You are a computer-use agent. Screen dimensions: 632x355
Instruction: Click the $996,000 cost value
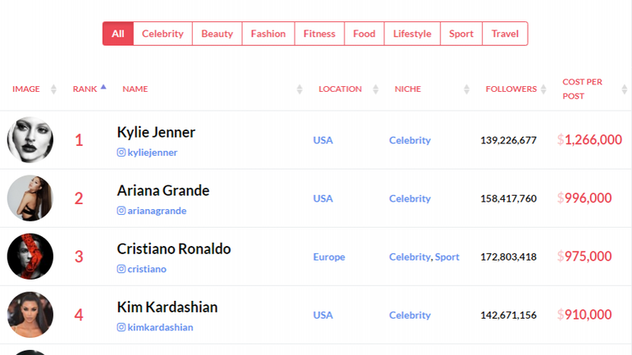click(x=584, y=198)
